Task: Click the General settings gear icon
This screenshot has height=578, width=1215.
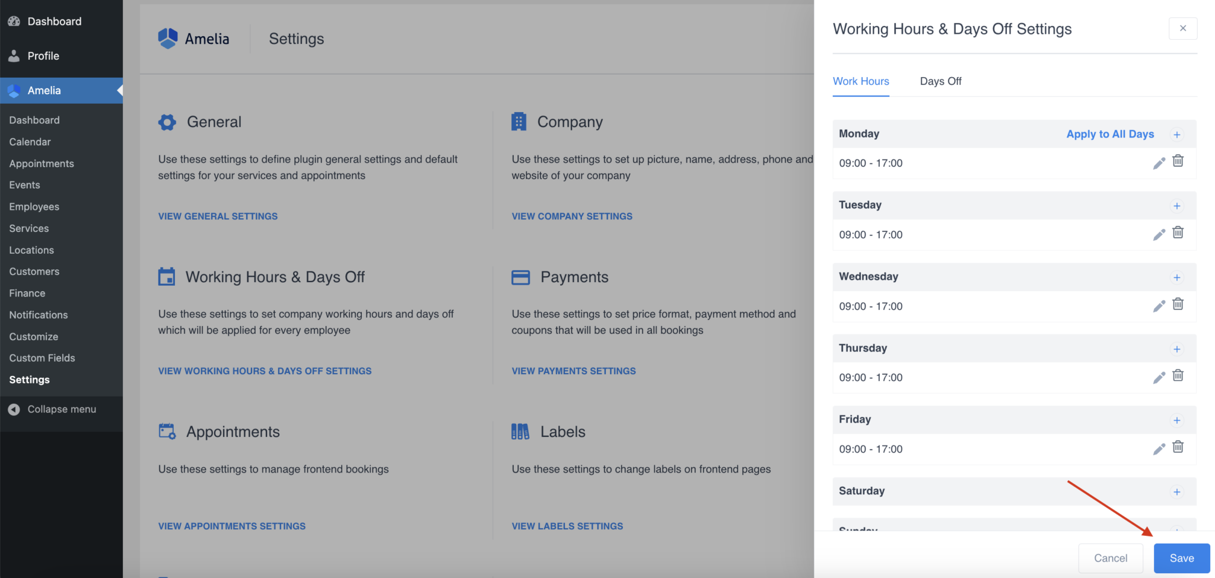Action: tap(167, 122)
